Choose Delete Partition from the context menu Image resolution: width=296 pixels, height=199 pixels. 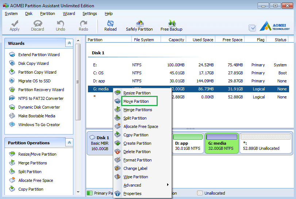pyautogui.click(x=142, y=152)
